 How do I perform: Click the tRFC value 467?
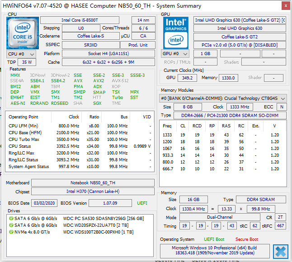click(x=280, y=226)
